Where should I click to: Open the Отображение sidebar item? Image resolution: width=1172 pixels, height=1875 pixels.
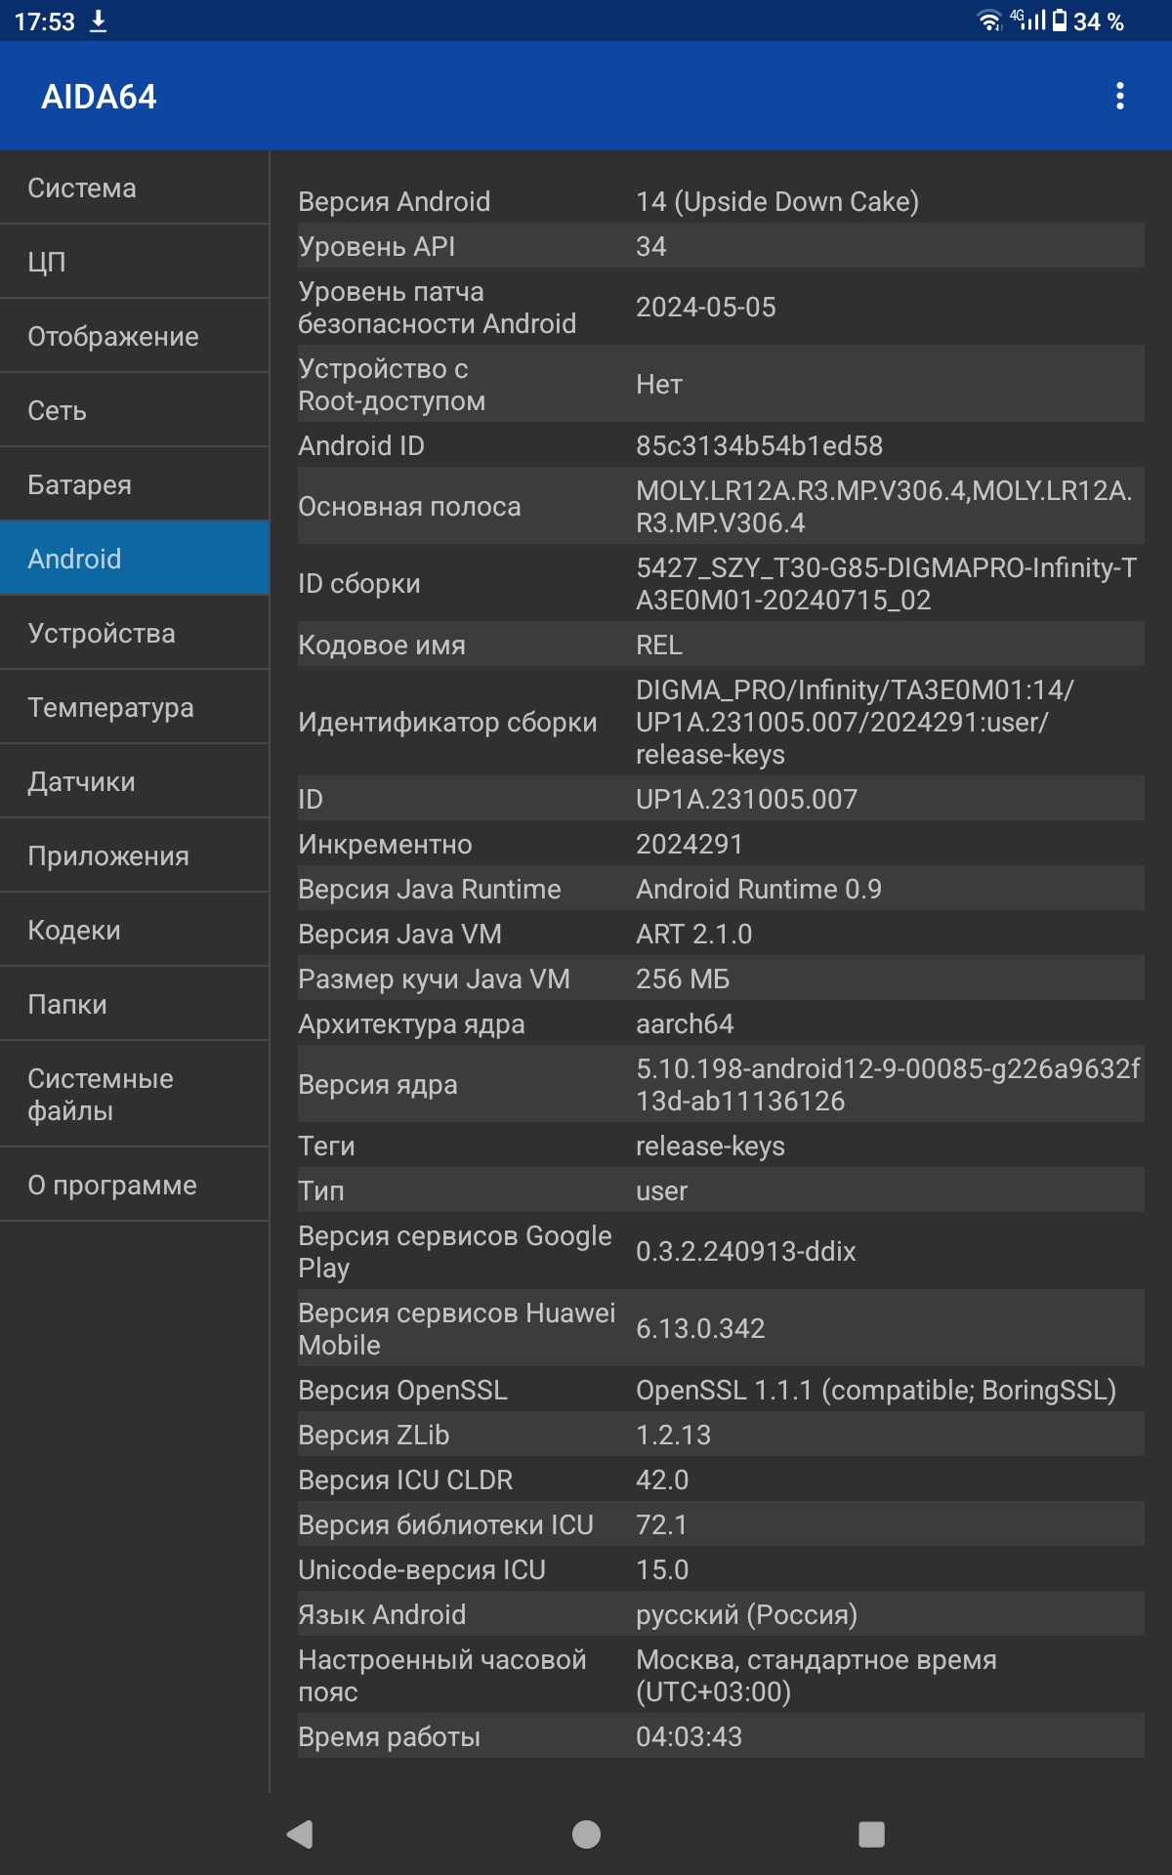[x=135, y=336]
